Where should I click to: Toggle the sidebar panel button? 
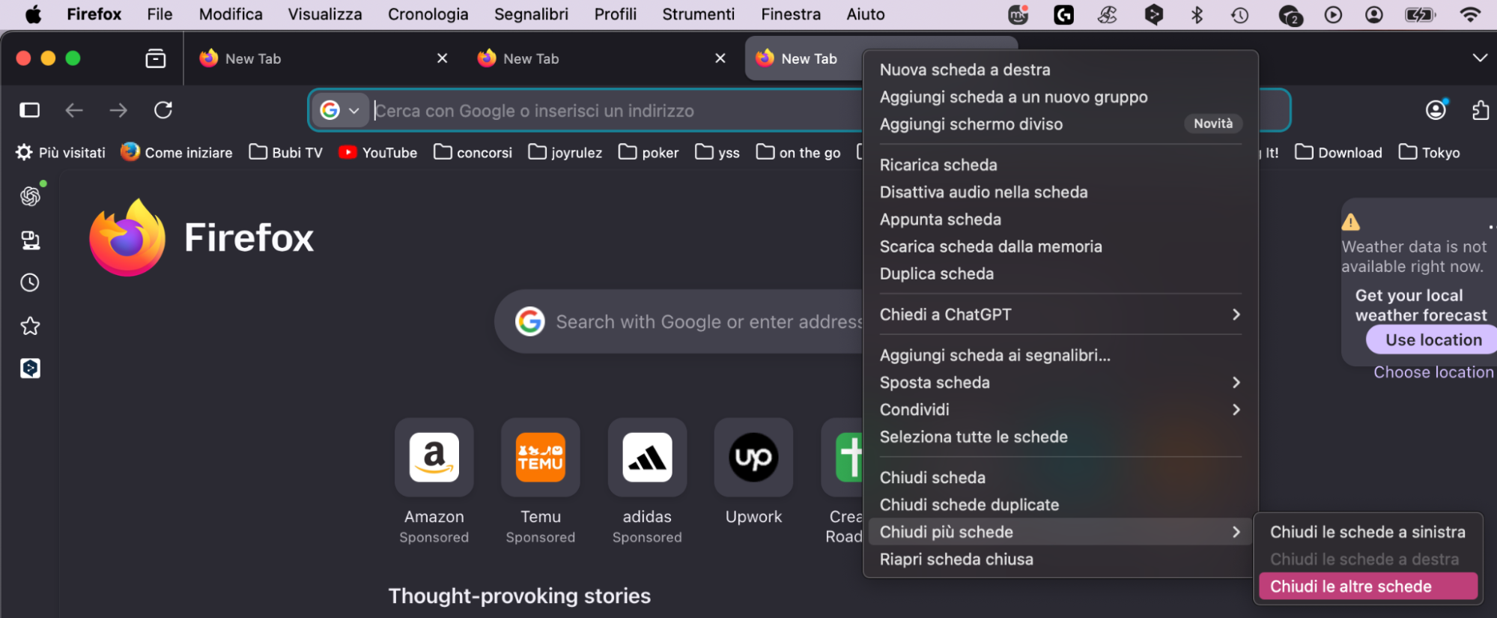tap(30, 111)
